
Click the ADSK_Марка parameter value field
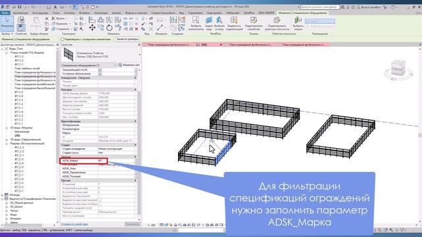pyautogui.click(x=117, y=161)
